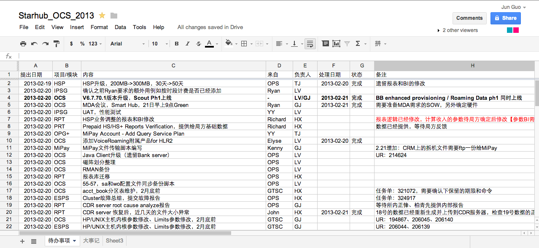This screenshot has height=248, width=539.
Task: Format as currency with dollar icon
Action: 71,44
